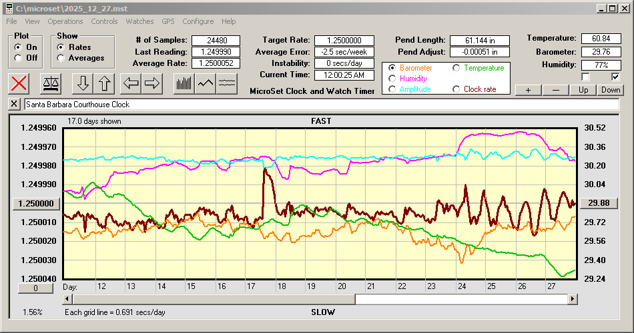This screenshot has height=333, width=634.
Task: Select the Temperature trace radio button
Action: point(457,68)
